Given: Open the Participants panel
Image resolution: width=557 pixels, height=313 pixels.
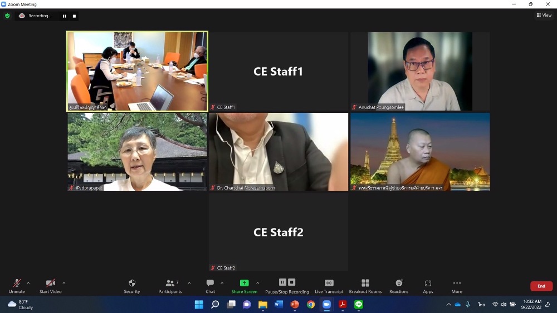Looking at the screenshot, I should click(170, 286).
